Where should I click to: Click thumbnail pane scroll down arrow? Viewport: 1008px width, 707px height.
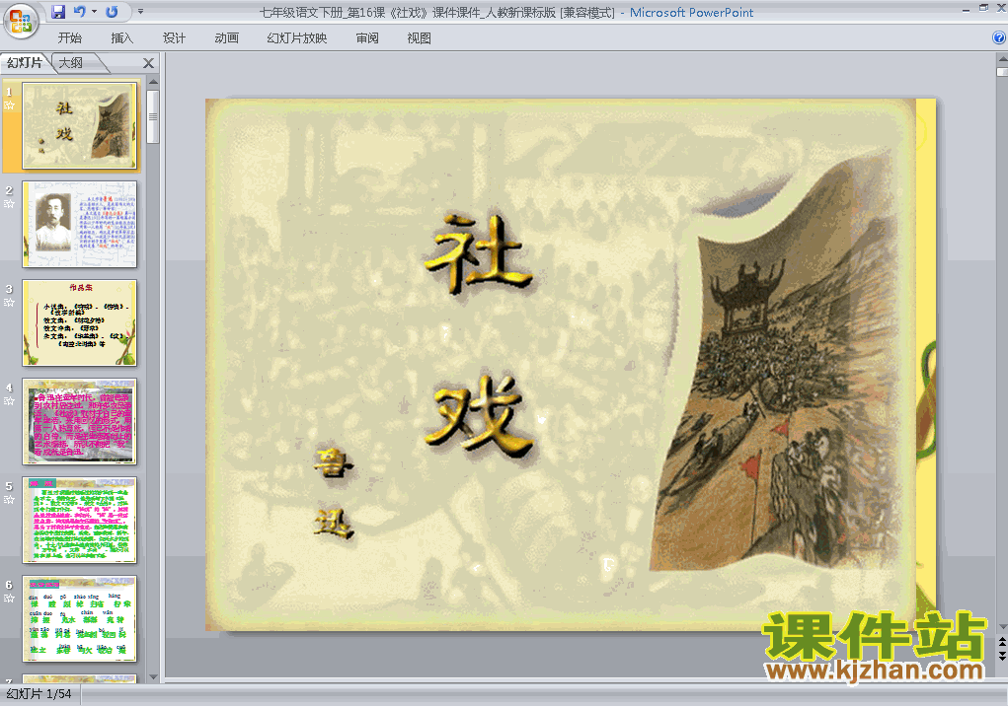[153, 676]
